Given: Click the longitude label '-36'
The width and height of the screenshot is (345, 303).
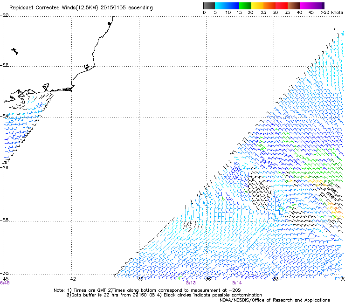Looking at the screenshot, I should pos(207,279).
